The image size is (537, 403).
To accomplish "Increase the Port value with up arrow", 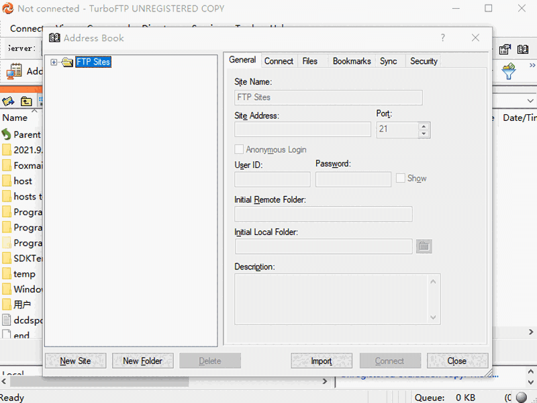I will 424,126.
